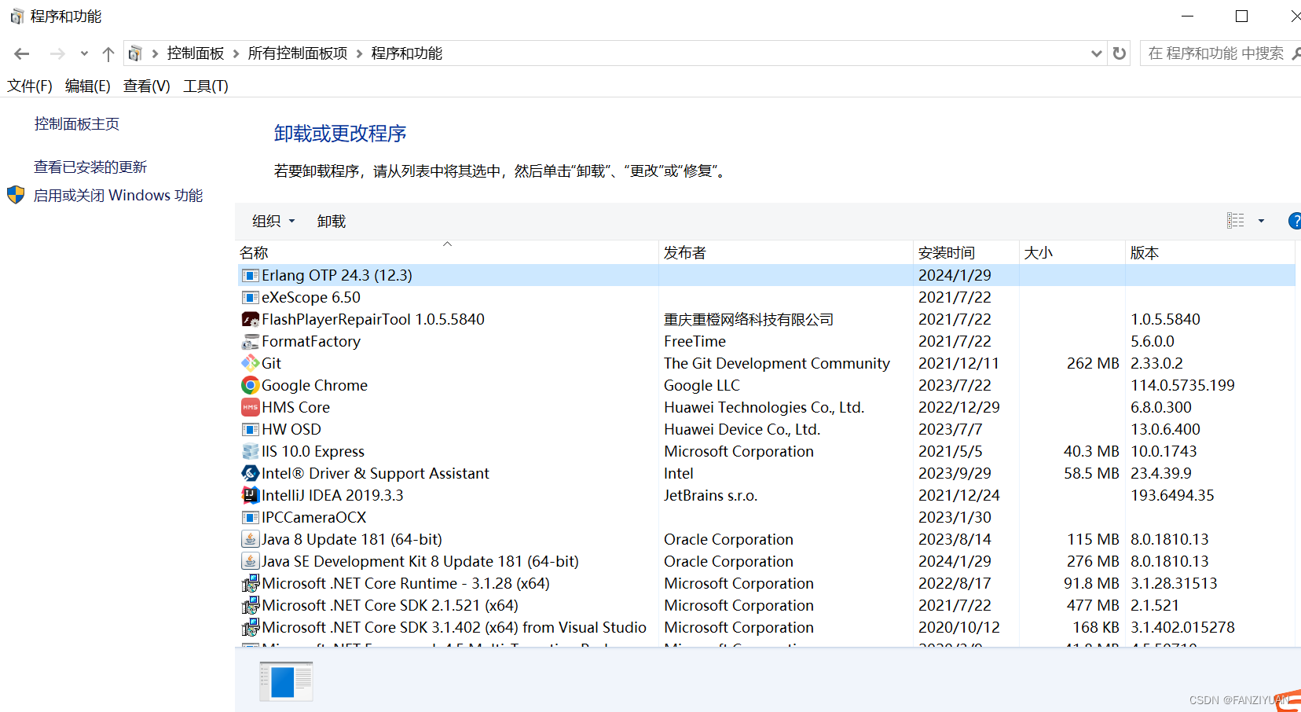This screenshot has width=1301, height=712.
Task: Click the back navigation arrow
Action: (22, 53)
